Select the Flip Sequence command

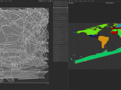(60, 55)
